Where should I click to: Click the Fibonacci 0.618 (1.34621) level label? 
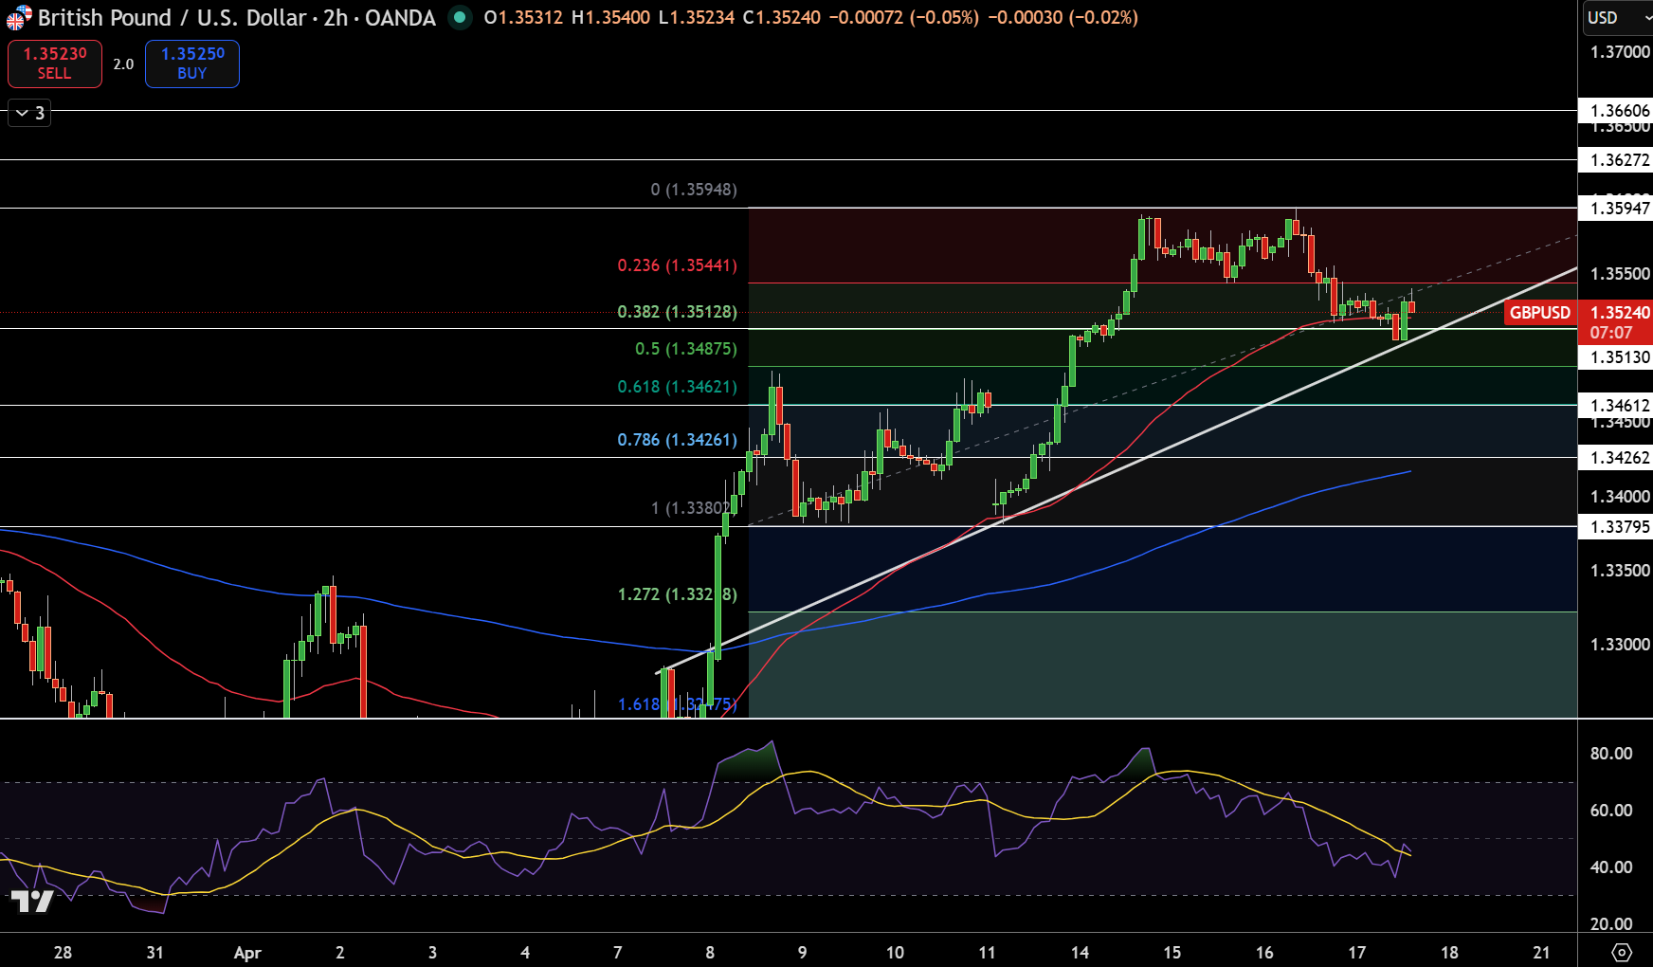click(678, 387)
